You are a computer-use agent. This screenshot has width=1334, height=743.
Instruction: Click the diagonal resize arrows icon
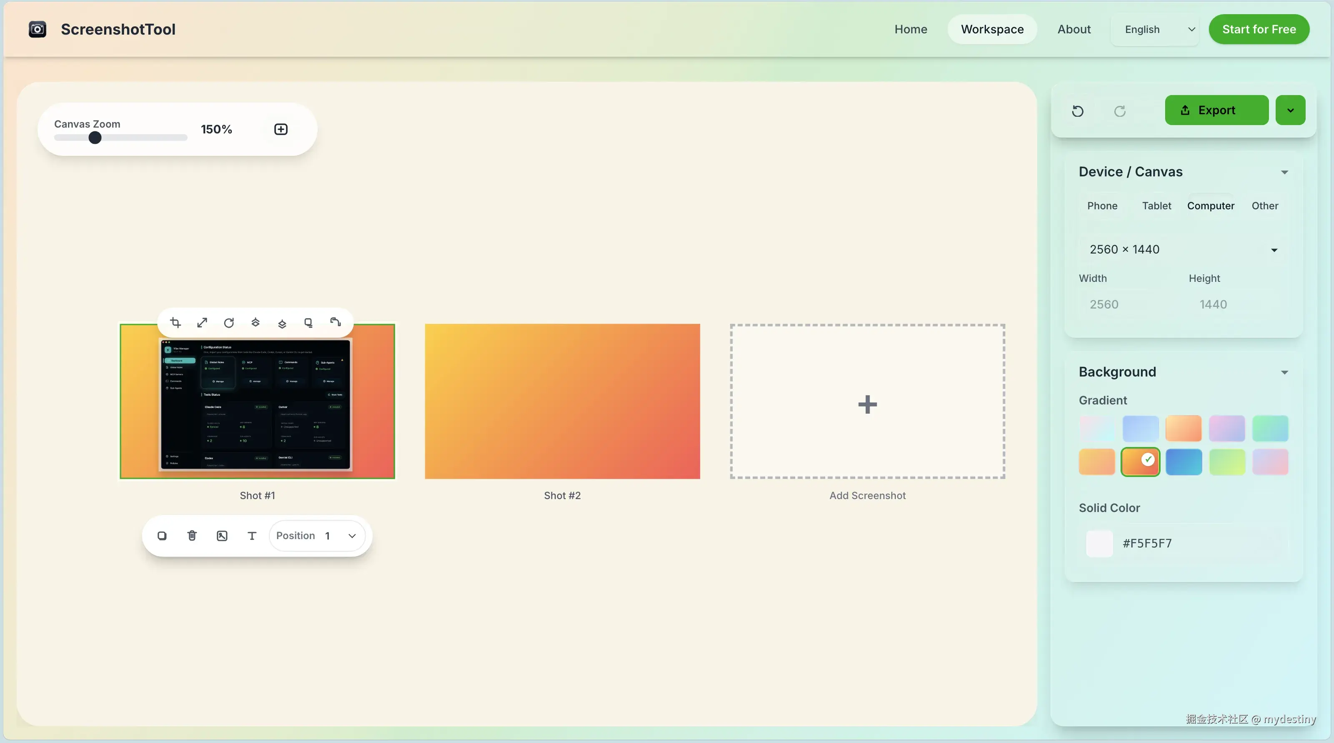click(202, 323)
